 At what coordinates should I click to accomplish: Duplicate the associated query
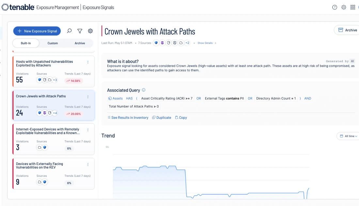(162, 117)
